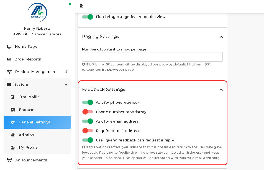
Task: Collapse the System menu
Action: pyautogui.click(x=37, y=84)
